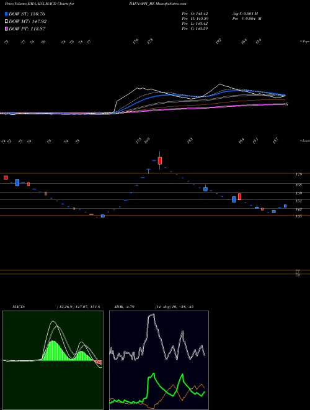Click the 'Pre C: 145.59' value
The width and height of the screenshot is (310, 410).
(x=195, y=29)
